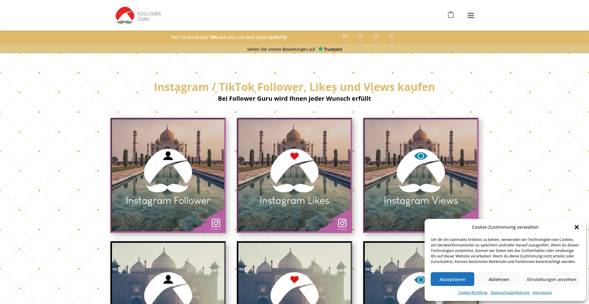Viewport: 589px width, 304px height.
Task: Decline cookies with Ablehnen button
Action: 499,279
